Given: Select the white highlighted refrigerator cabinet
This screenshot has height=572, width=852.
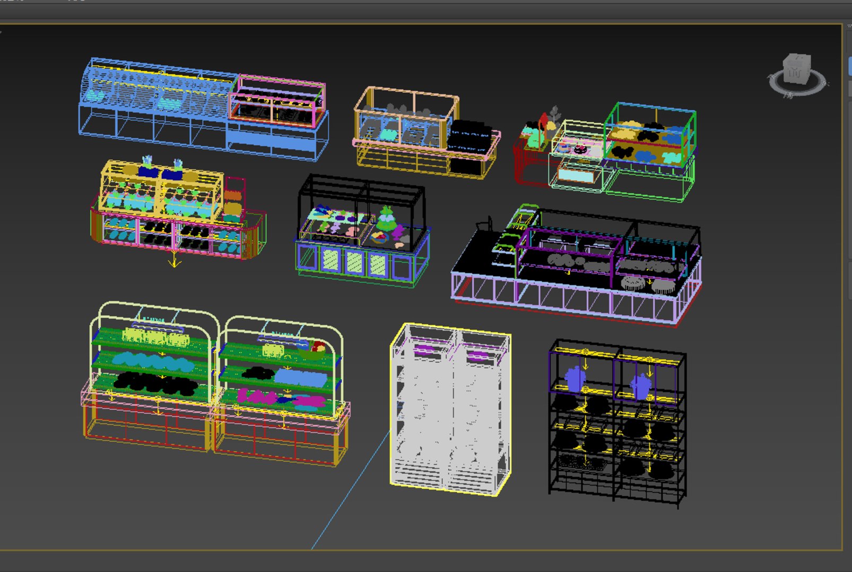Looking at the screenshot, I should coord(450,409).
